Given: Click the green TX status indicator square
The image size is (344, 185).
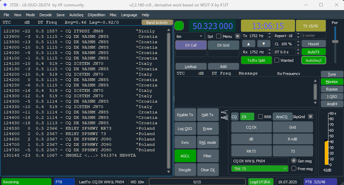Looking at the screenshot, I should pyautogui.click(x=179, y=26).
